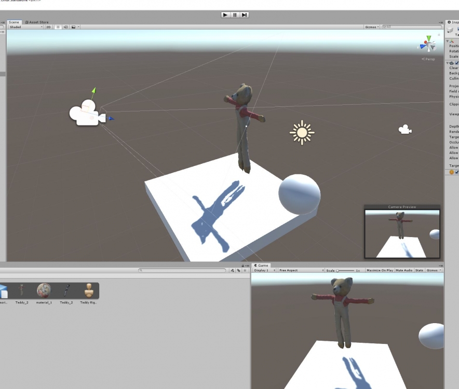Click the Step frame button

[x=244, y=15]
